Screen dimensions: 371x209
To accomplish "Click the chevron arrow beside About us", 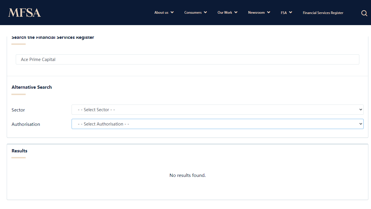I will coord(172,12).
